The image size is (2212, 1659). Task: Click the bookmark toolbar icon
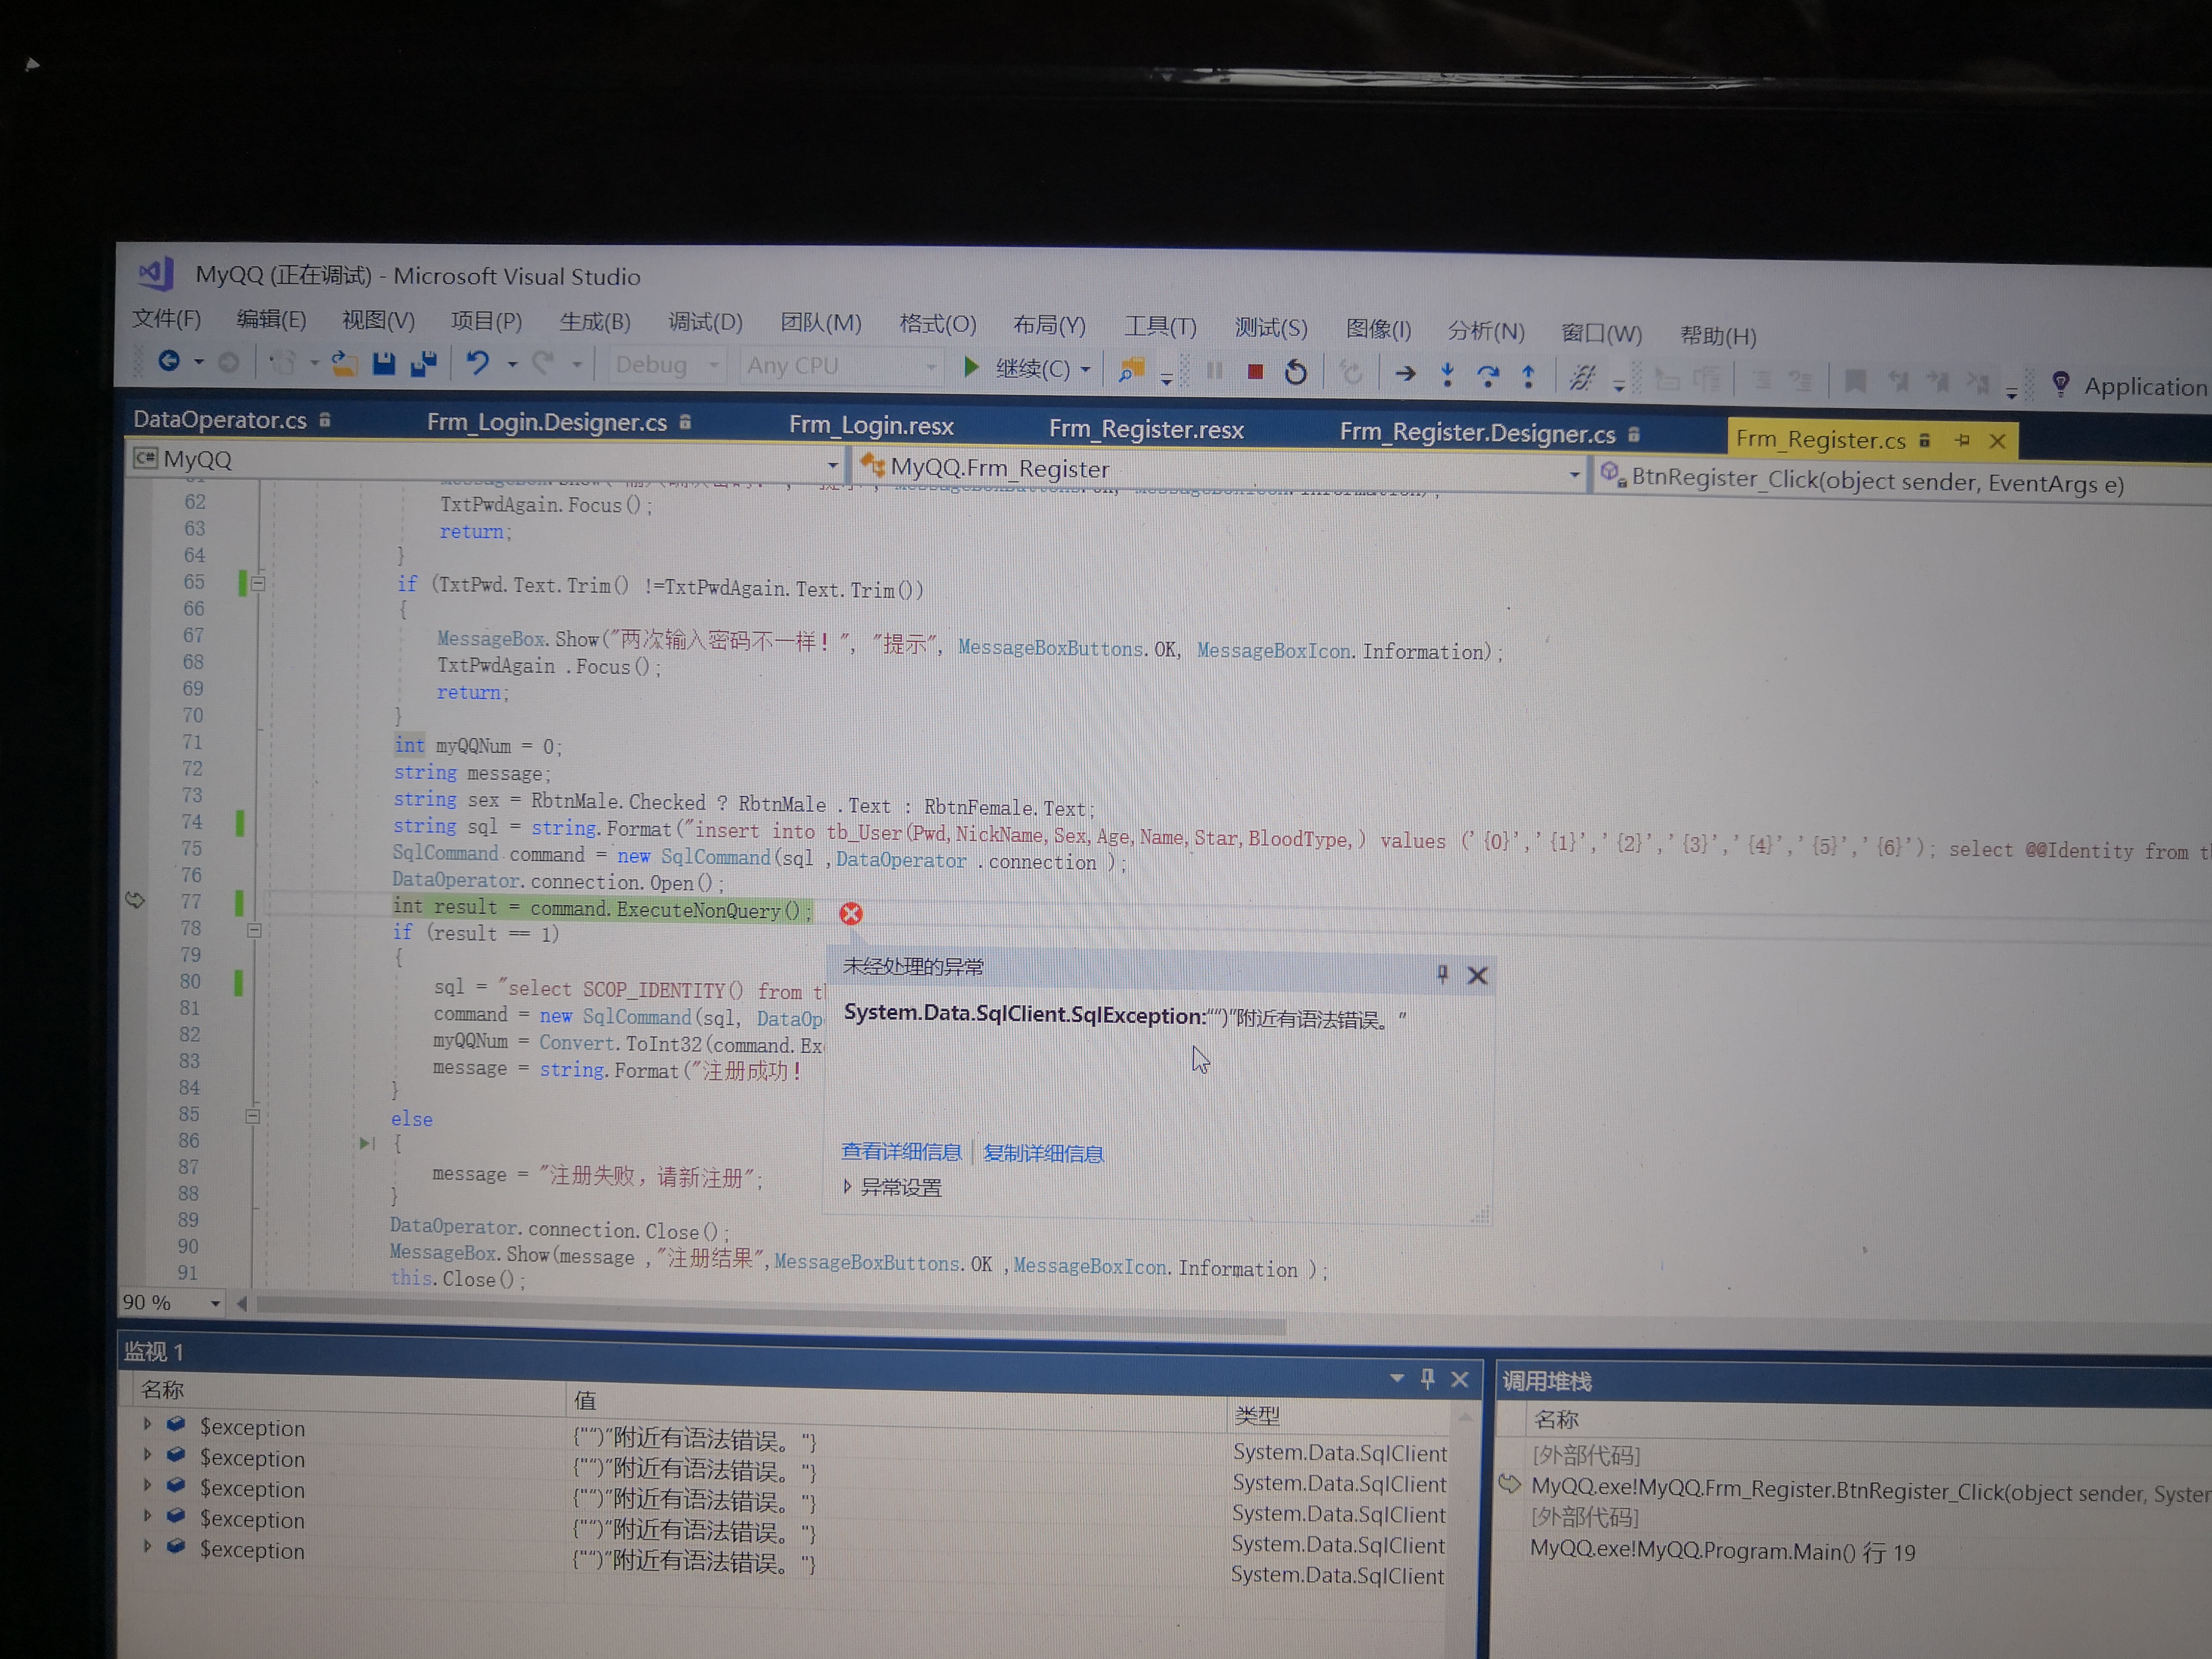click(x=1855, y=381)
